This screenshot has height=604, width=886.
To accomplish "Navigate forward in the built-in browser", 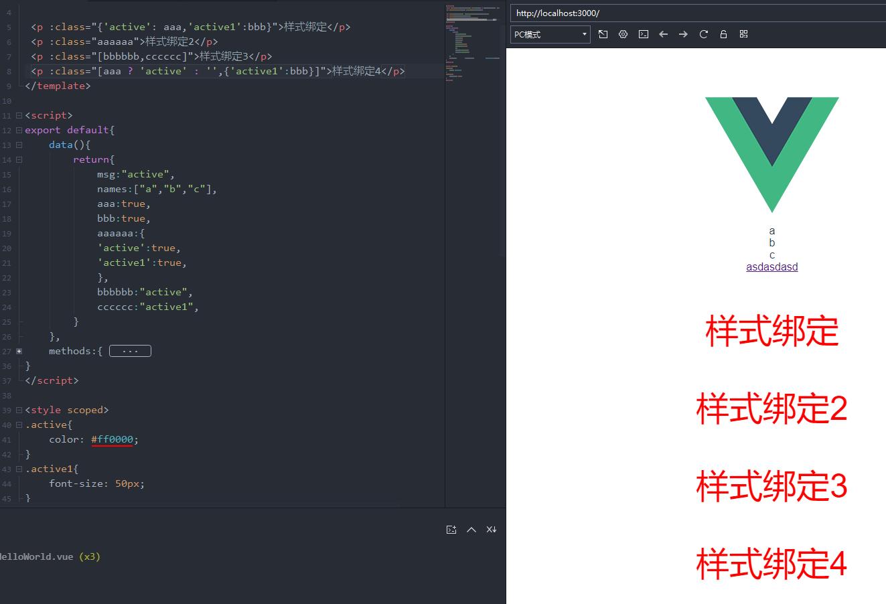I will pyautogui.click(x=683, y=33).
